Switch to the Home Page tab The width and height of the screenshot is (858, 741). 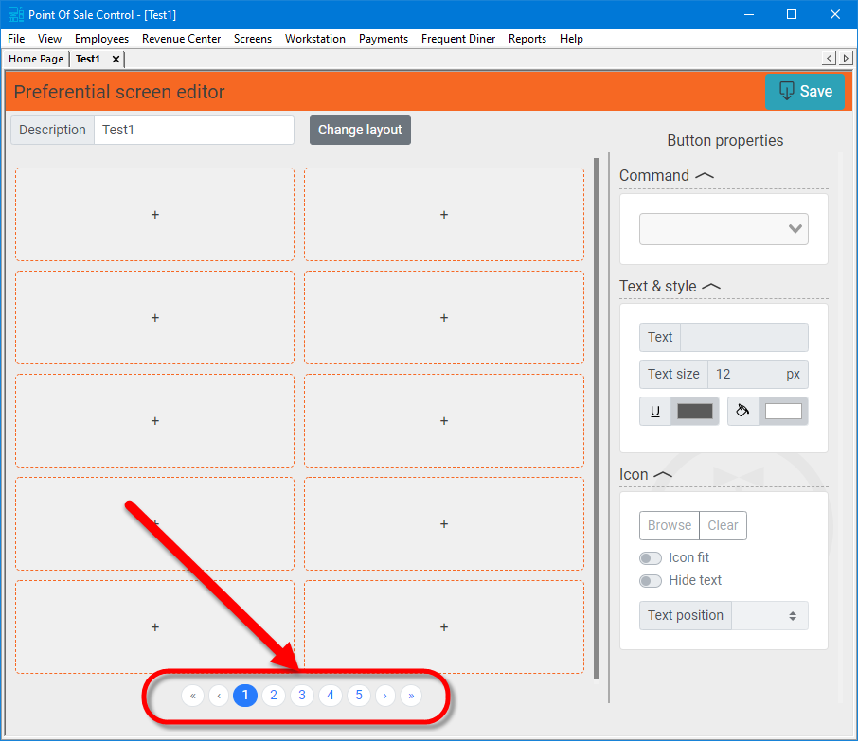coord(36,59)
